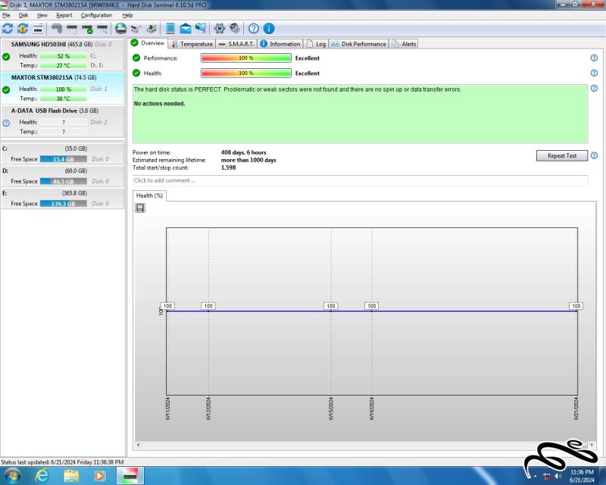Open the Disk Performance tab
The height and width of the screenshot is (485, 606).
click(358, 44)
